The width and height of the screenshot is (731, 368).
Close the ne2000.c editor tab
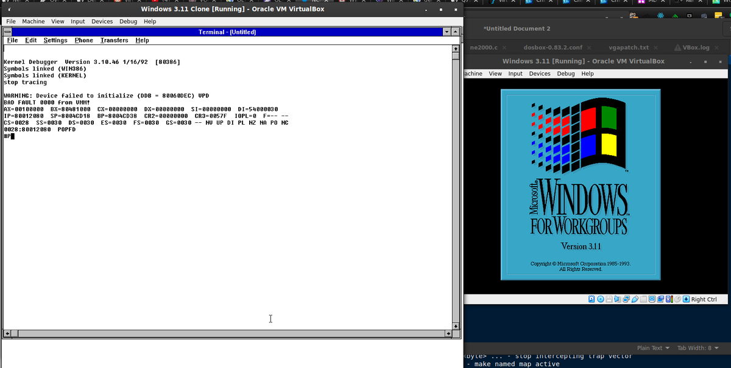(503, 47)
